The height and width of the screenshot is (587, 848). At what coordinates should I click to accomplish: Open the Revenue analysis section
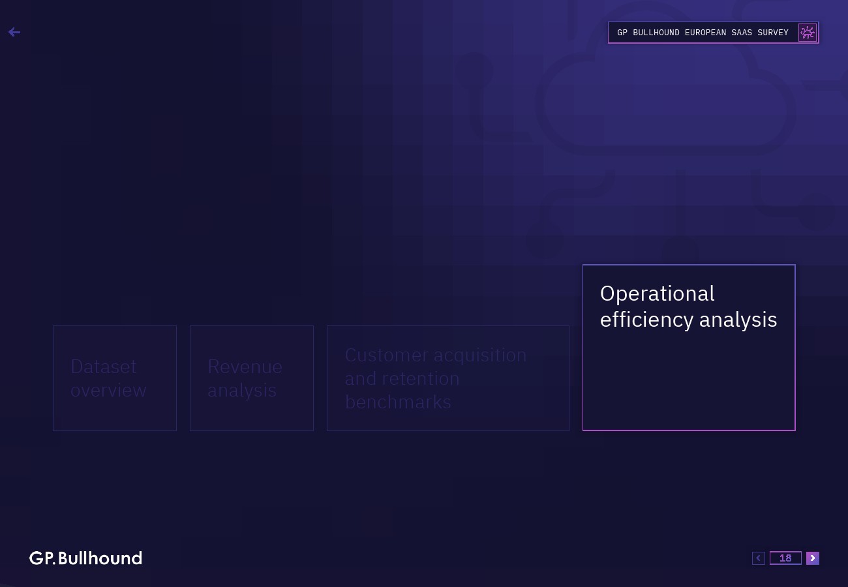(252, 378)
